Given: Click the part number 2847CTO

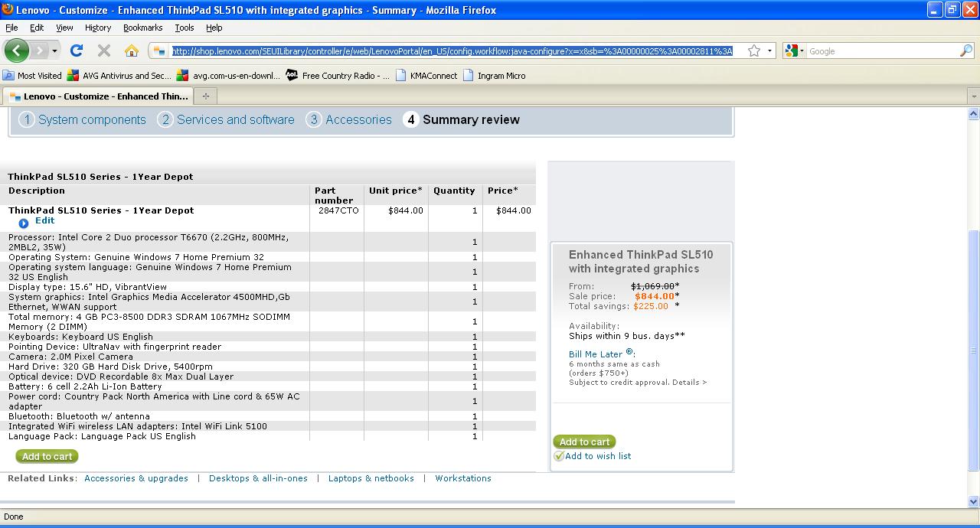Looking at the screenshot, I should pos(338,210).
